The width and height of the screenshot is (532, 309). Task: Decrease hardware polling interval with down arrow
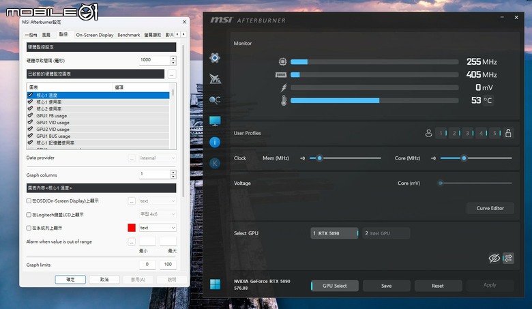[x=173, y=63]
